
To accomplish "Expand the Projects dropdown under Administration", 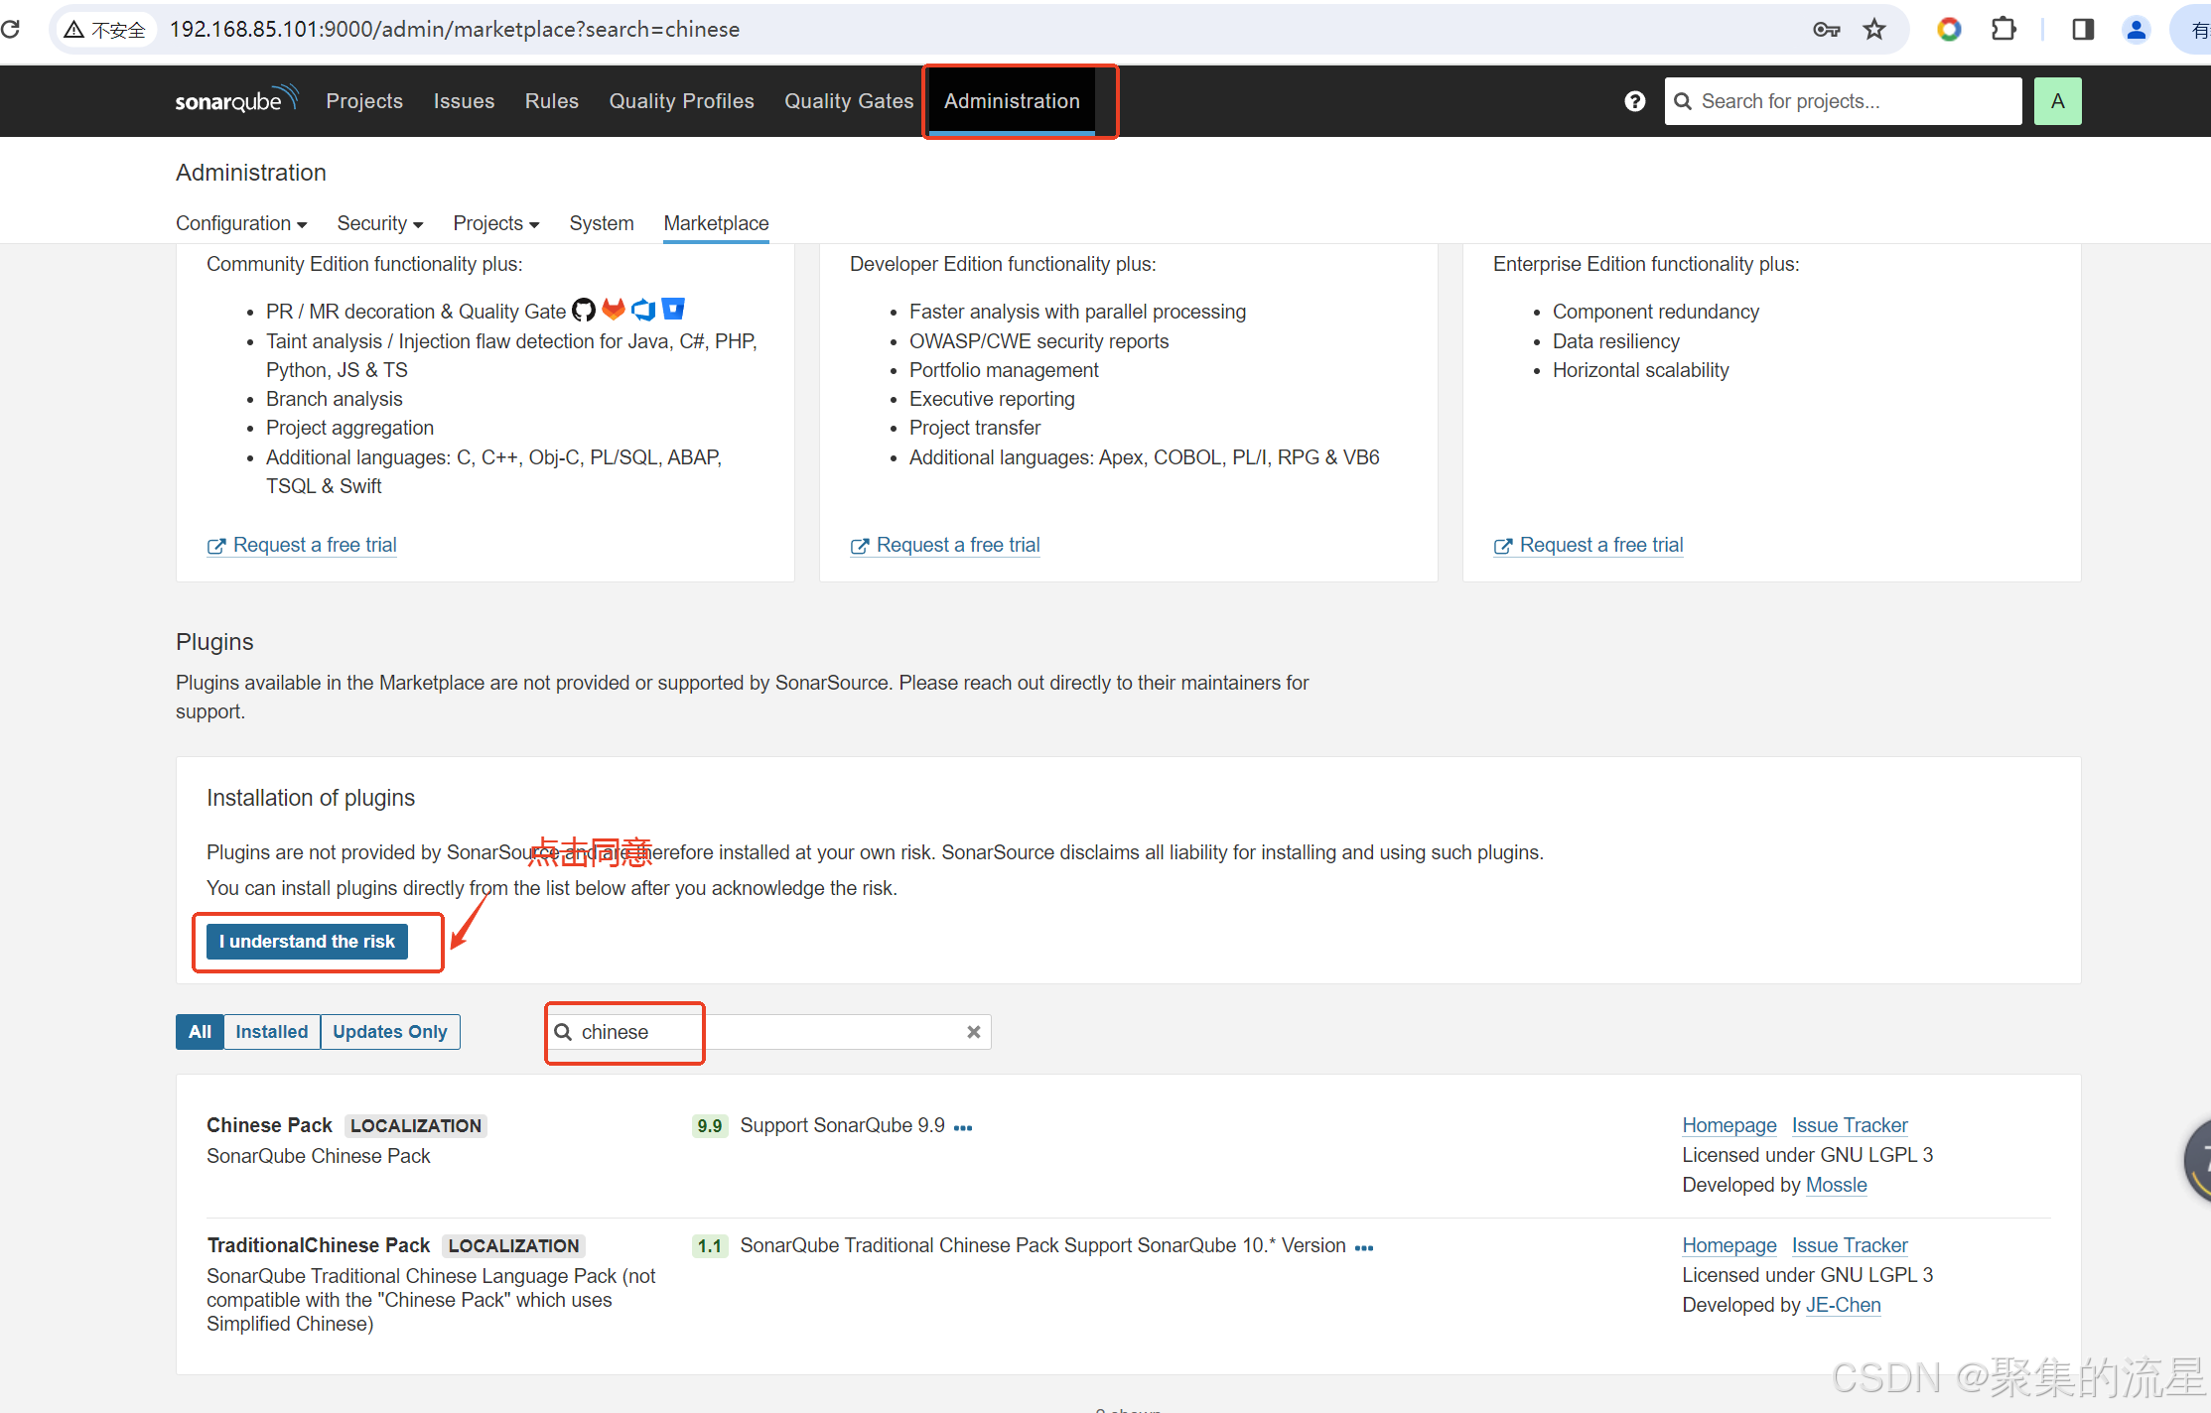I will point(494,223).
